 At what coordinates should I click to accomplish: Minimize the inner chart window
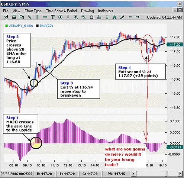(175, 10)
